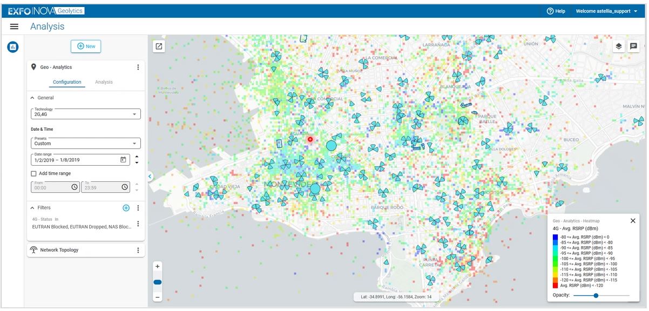Image resolution: width=649 pixels, height=311 pixels.
Task: Collapse the left configuration panel
Action: tap(150, 176)
